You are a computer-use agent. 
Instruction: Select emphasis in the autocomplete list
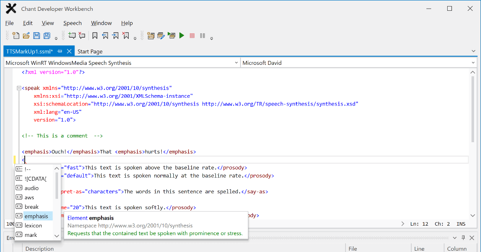point(36,216)
